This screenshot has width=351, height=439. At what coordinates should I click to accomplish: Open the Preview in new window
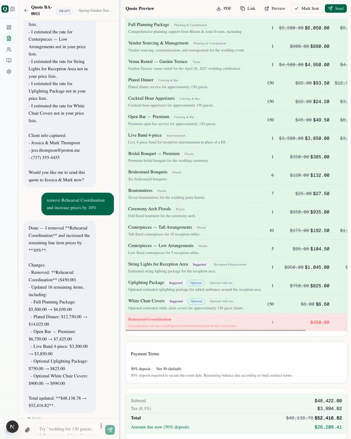pos(275,8)
